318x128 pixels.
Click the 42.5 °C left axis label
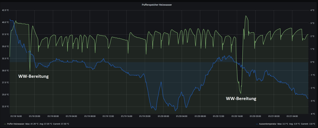coord(5,10)
